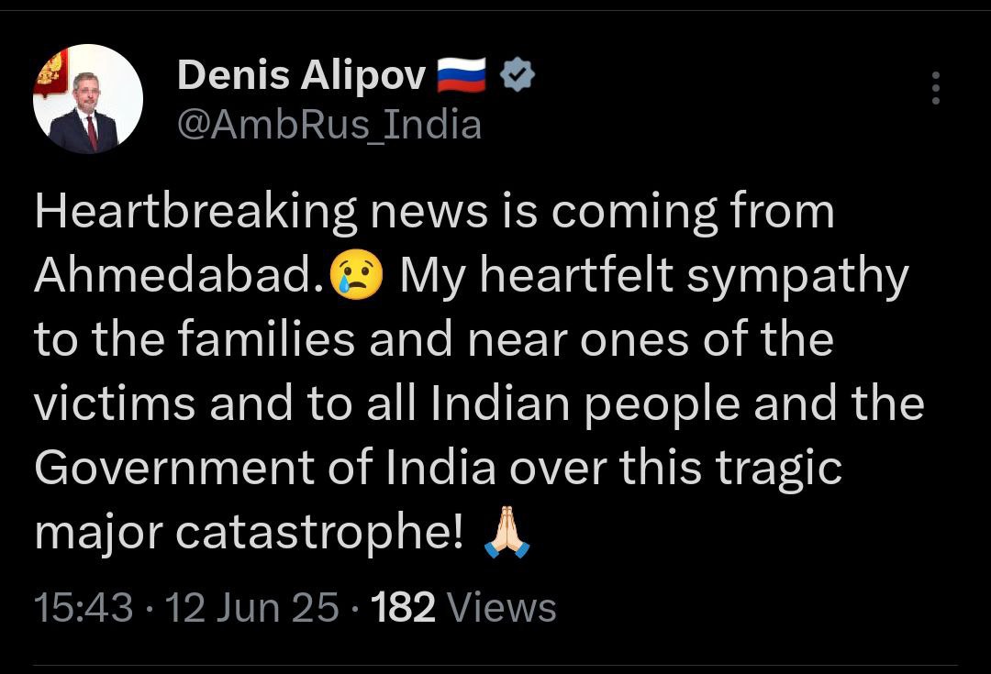Click the blue verified checkmark badge
Viewport: 991px width, 674px height.
(x=518, y=74)
